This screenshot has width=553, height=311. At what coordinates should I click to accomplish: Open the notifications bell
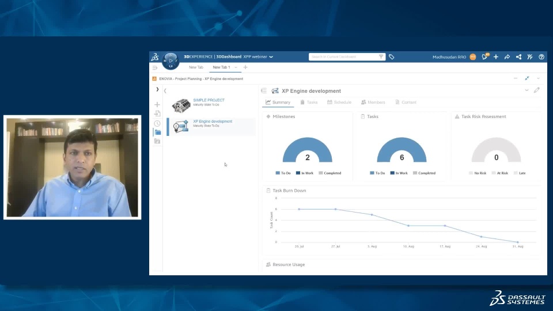coord(485,56)
